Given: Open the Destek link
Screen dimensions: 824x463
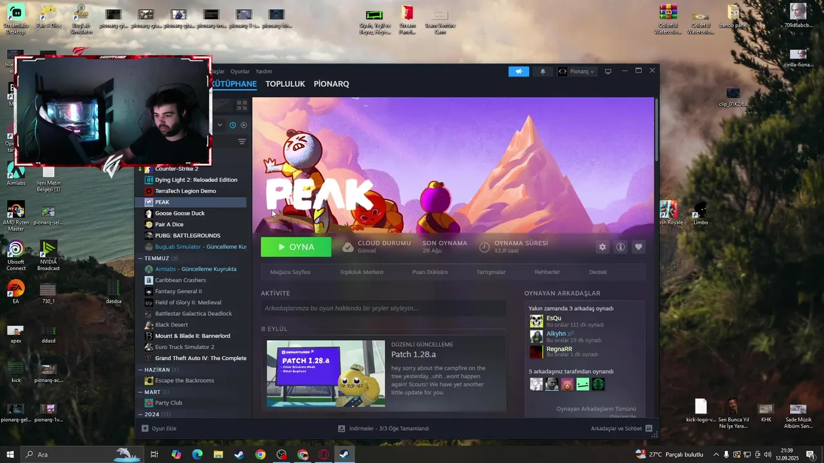Looking at the screenshot, I should click(x=598, y=272).
